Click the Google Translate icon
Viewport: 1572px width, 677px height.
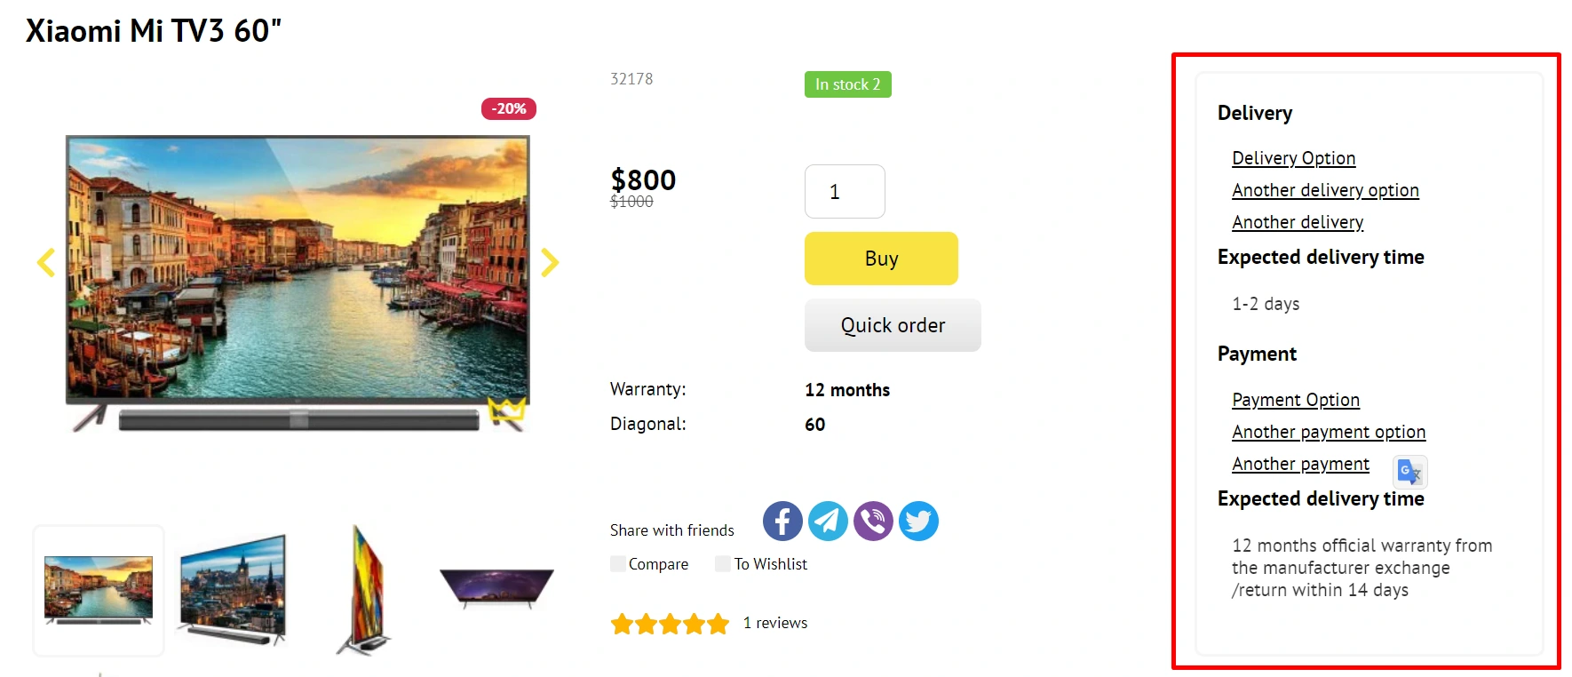[1409, 471]
